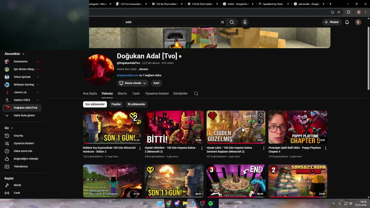The width and height of the screenshot is (370, 208).
Task: Open options for Nükleer Kış video
Action: 140,148
